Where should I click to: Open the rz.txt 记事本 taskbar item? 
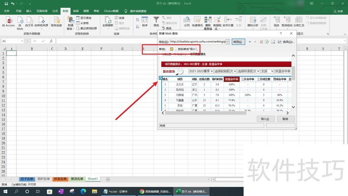tap(118, 191)
